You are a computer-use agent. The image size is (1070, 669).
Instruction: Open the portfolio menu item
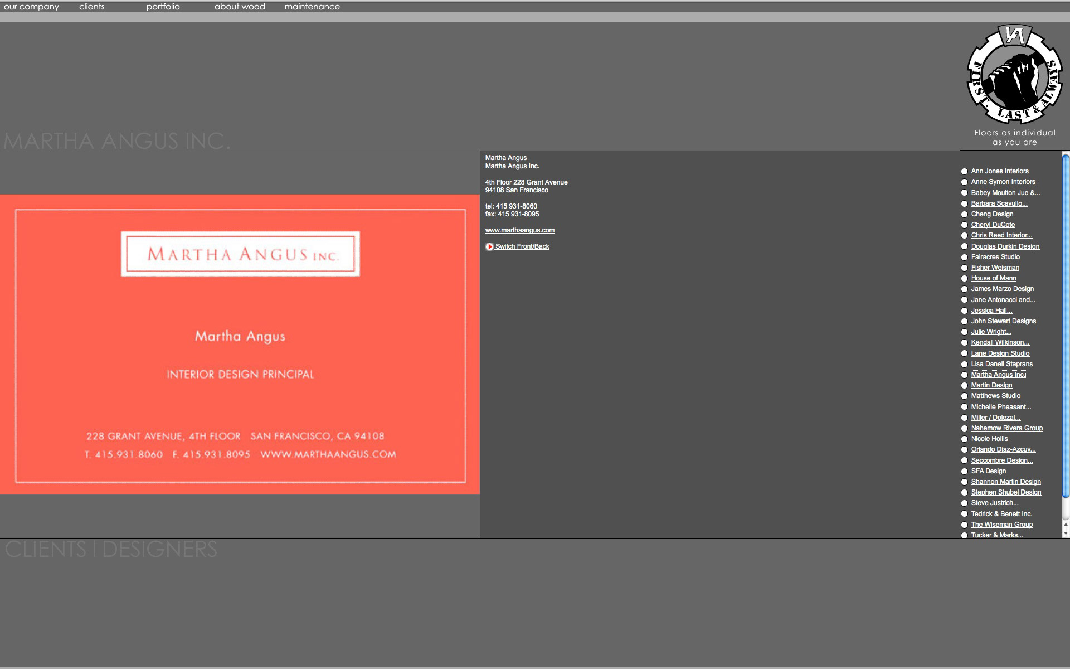tap(163, 7)
